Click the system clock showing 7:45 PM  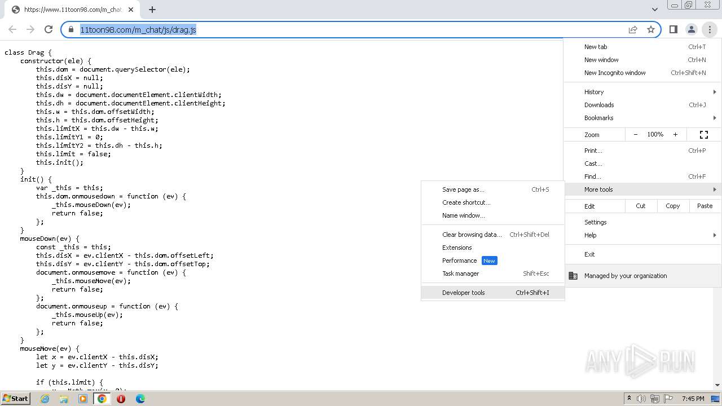pos(693,399)
